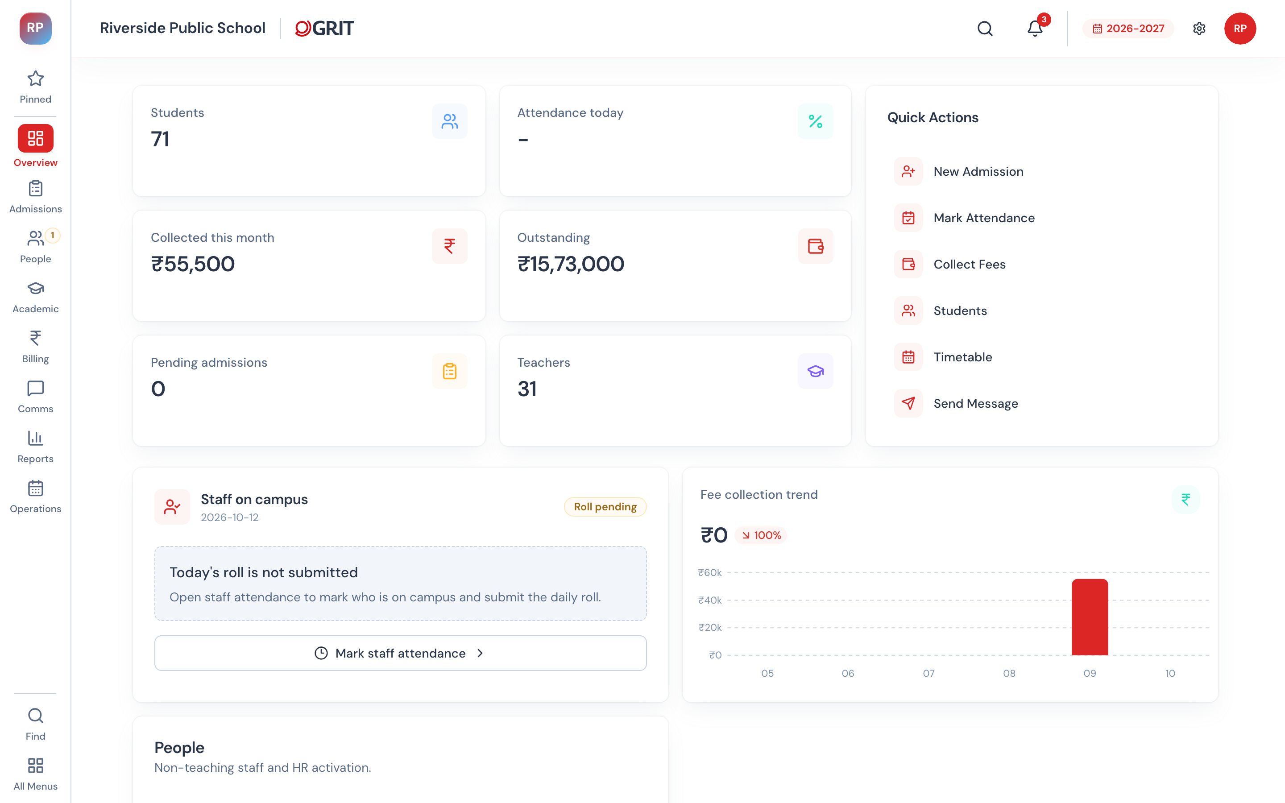Open the Pending admissions card
The width and height of the screenshot is (1285, 803).
coord(309,390)
